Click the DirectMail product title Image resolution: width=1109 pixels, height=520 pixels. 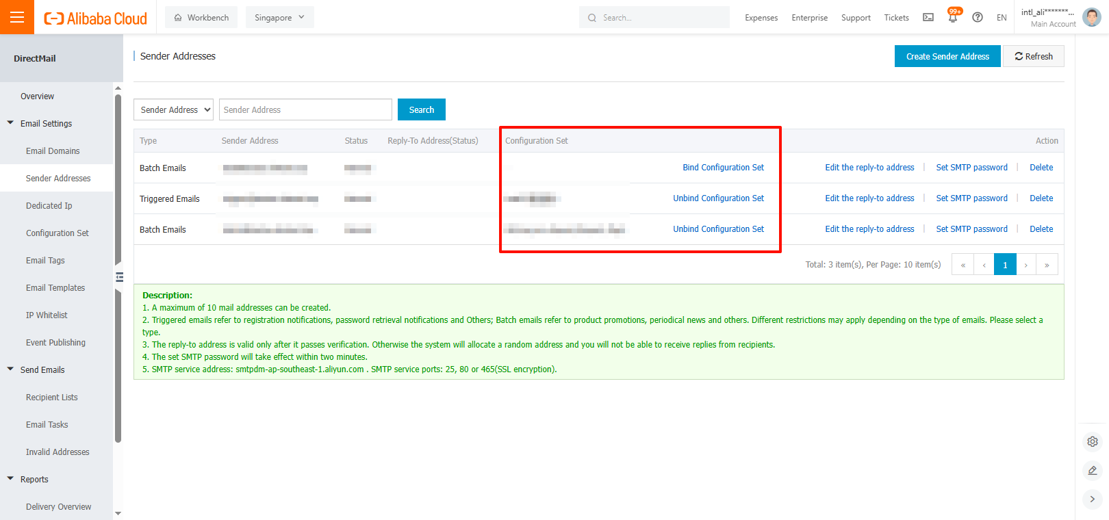[35, 58]
